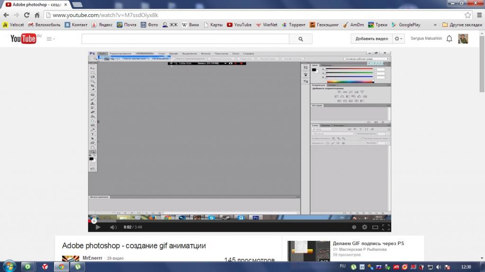Image resolution: width=485 pixels, height=272 pixels.
Task: Open the Windows Start menu
Action: click(9, 266)
